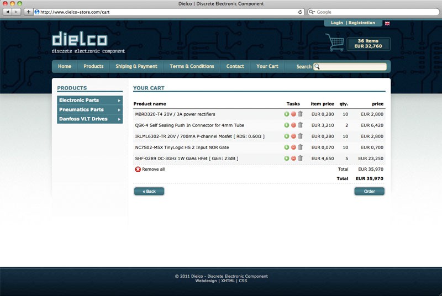Open the Products menu item
Viewport: 442px width, 296px height.
point(93,66)
